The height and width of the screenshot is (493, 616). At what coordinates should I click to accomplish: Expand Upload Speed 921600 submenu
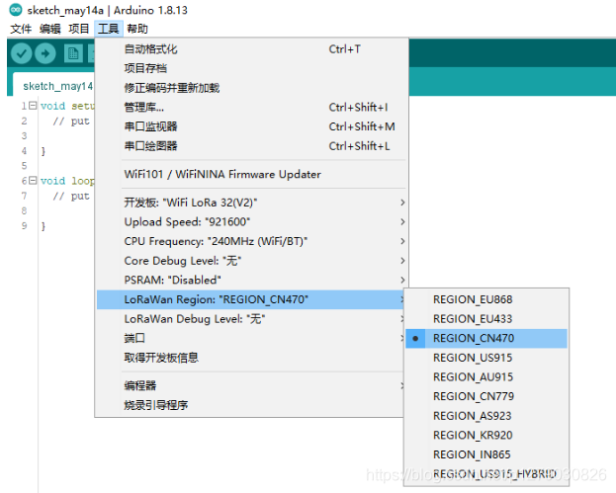250,221
